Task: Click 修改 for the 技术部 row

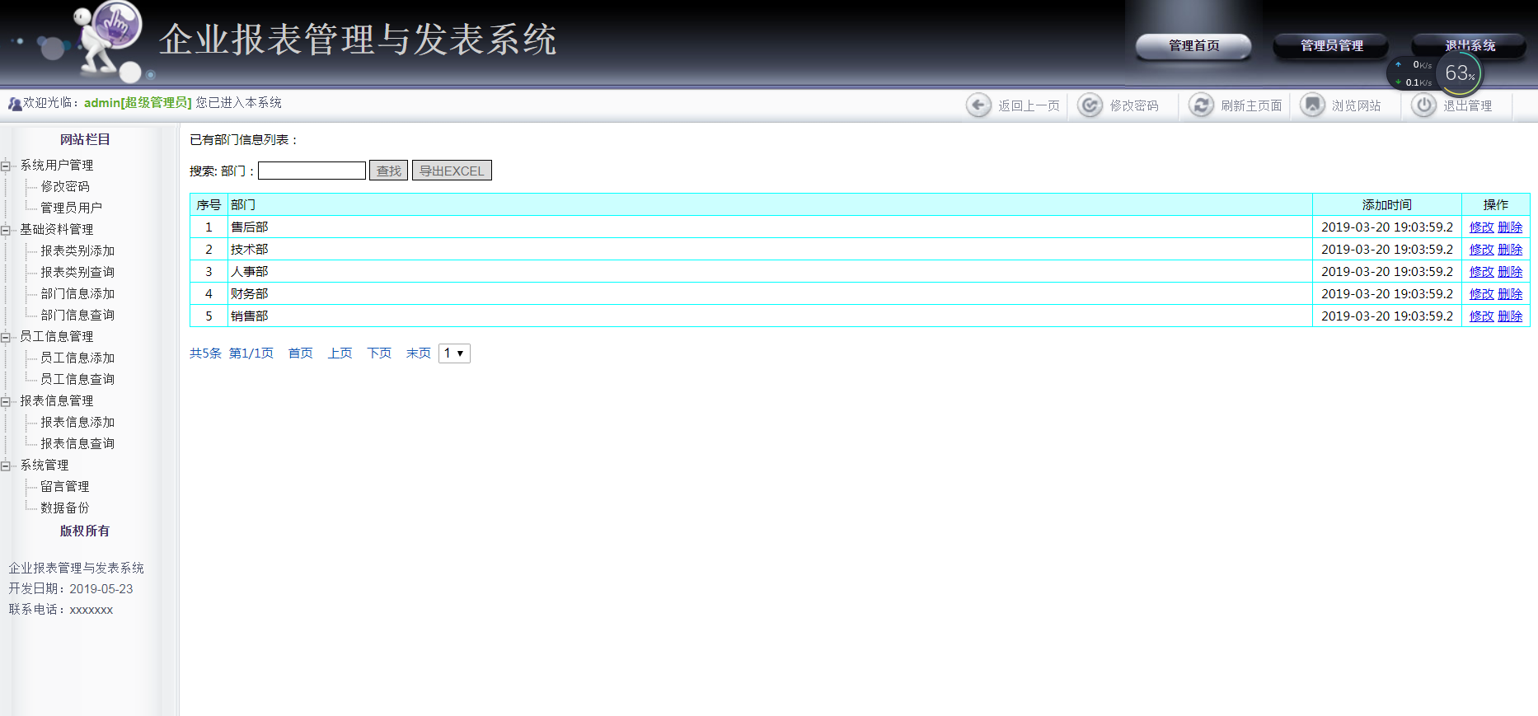Action: pyautogui.click(x=1481, y=250)
